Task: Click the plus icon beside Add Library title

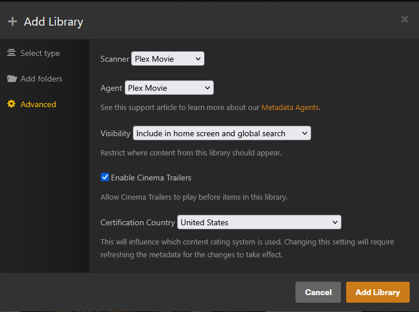Action: click(x=12, y=22)
